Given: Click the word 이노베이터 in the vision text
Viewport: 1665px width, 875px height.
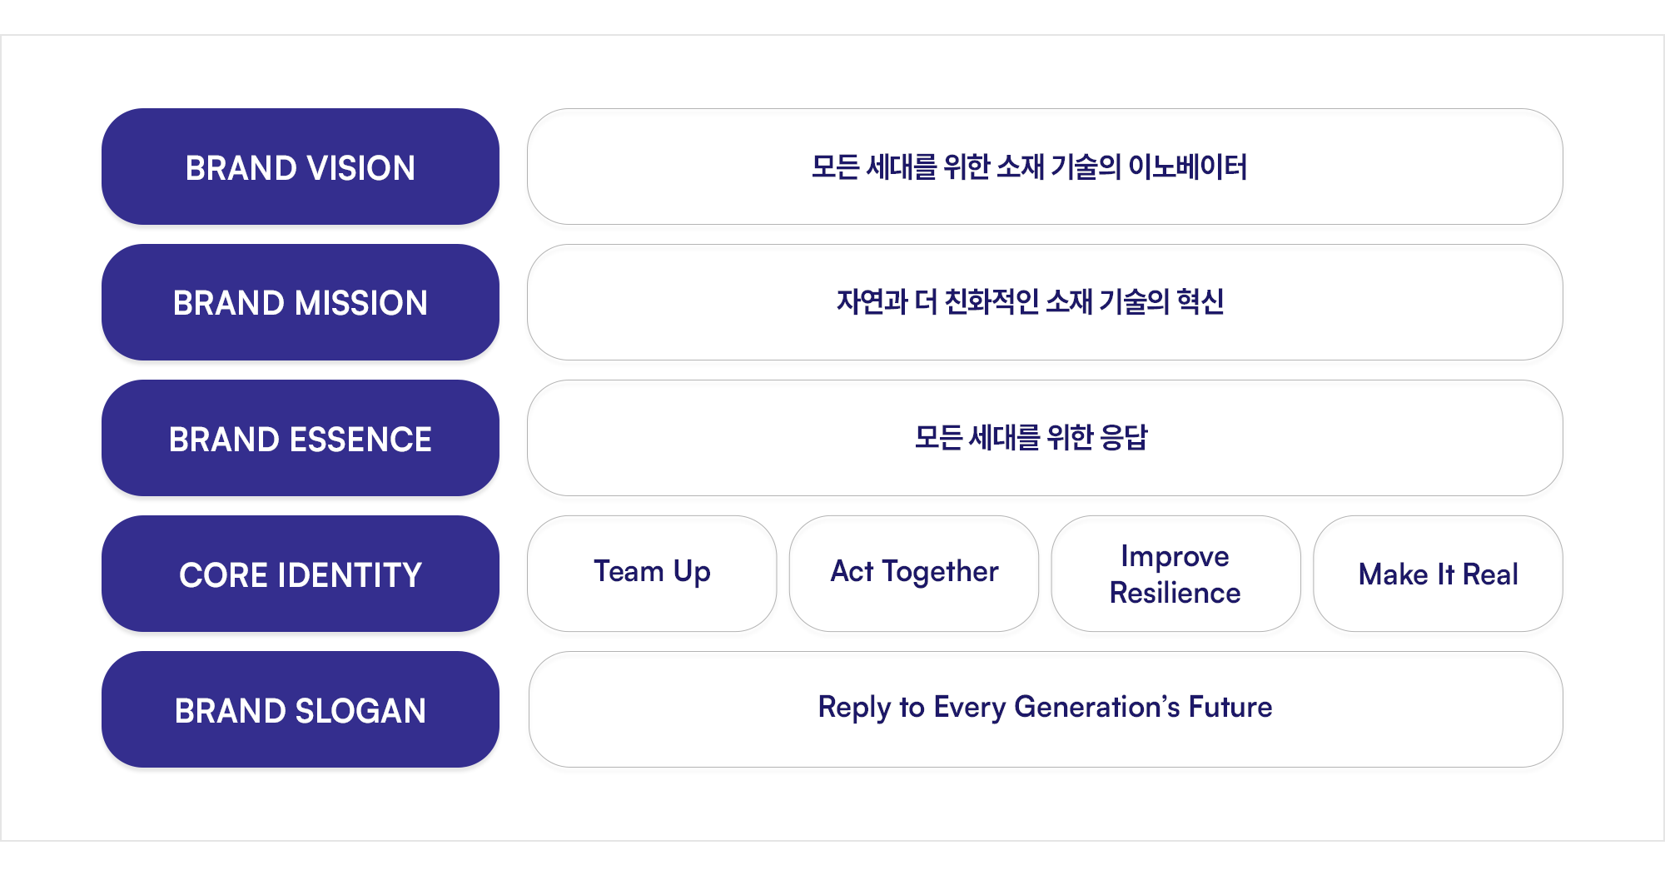Looking at the screenshot, I should [1188, 167].
